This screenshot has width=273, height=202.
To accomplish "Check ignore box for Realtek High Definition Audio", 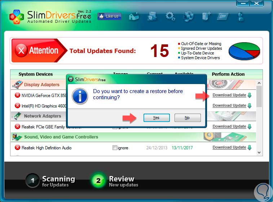I will (x=115, y=148).
